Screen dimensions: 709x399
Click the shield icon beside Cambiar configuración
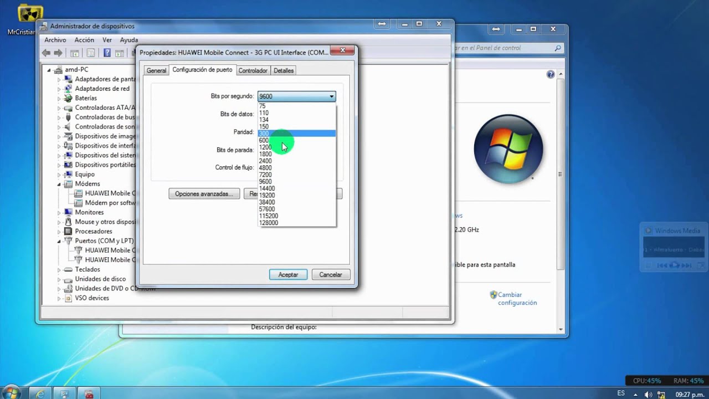pyautogui.click(x=493, y=295)
